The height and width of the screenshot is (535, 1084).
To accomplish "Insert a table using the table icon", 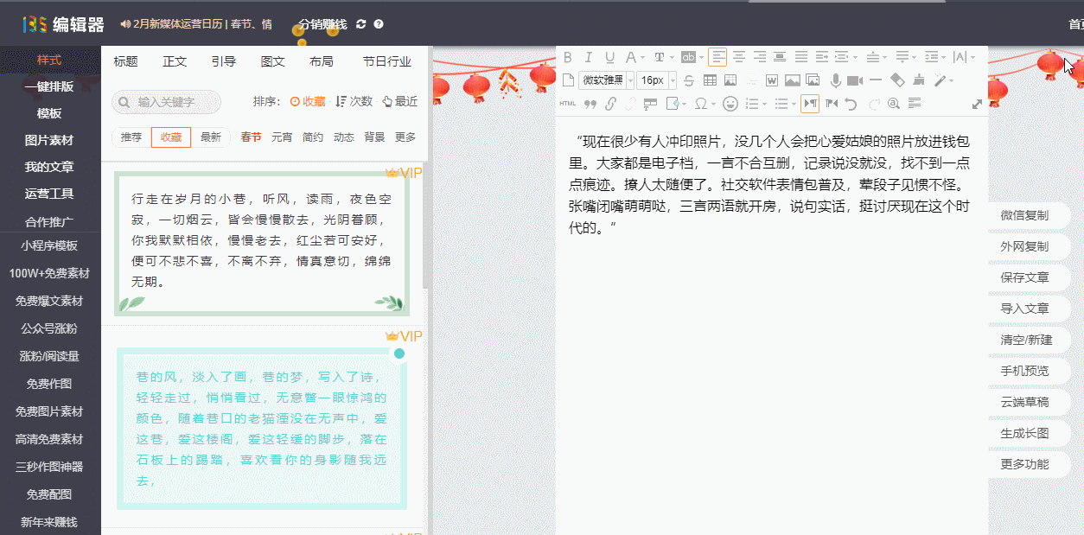I will (710, 80).
